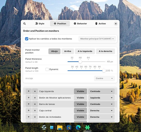Image resolution: width=141 pixels, height=132 pixels.
Task: Open Microsoft Edge from the taskbar
Action: point(78,128)
